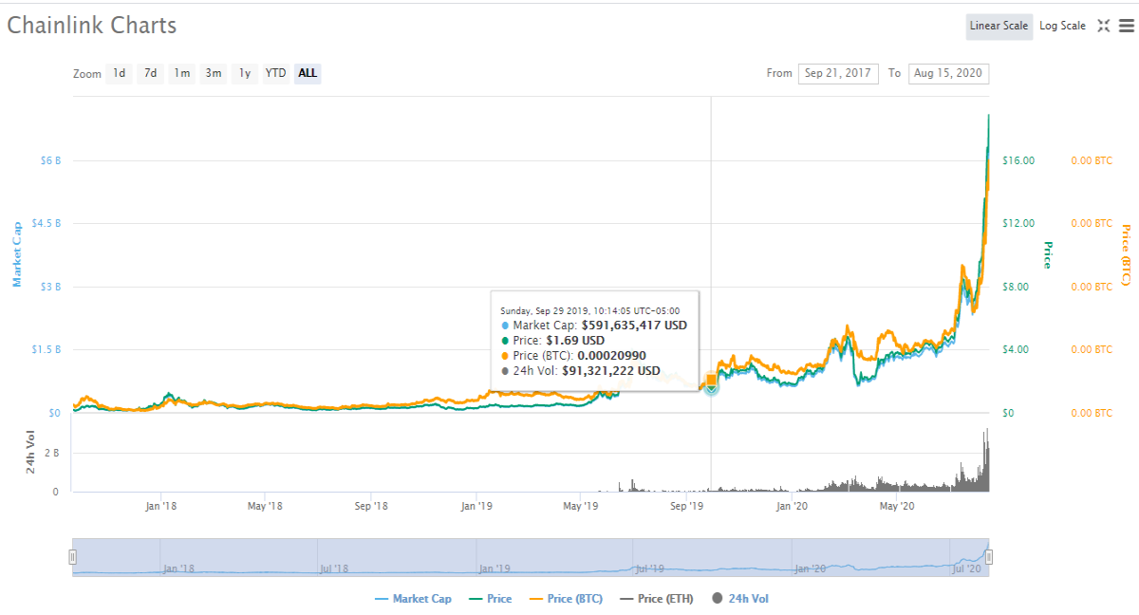This screenshot has width=1139, height=615.
Task: Select the ALL zoom range
Action: 308,73
